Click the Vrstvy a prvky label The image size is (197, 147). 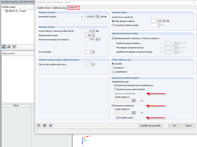8,53
